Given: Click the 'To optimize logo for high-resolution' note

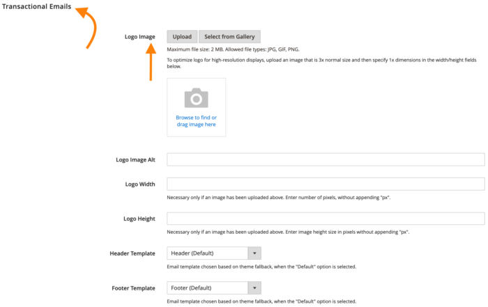Looking at the screenshot, I should pyautogui.click(x=321, y=63).
